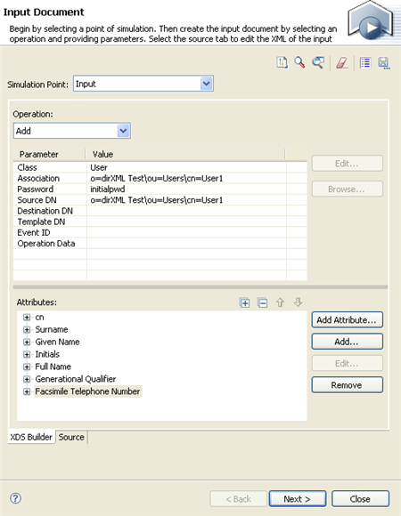The image size is (401, 516).
Task: Expand the Generational Qualifier attribute node
Action: tap(27, 379)
